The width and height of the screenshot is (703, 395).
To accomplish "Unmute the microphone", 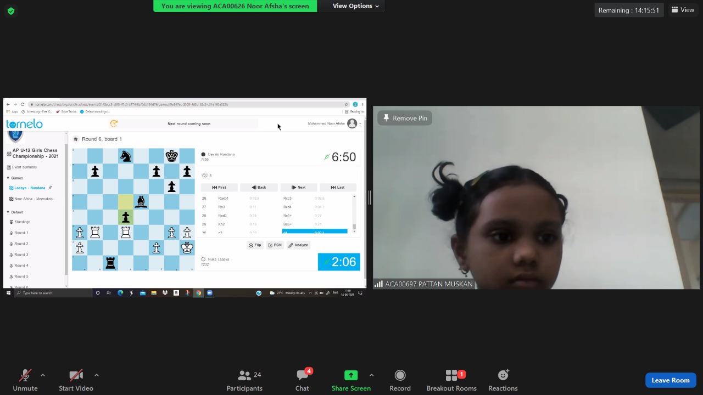I will click(x=25, y=380).
